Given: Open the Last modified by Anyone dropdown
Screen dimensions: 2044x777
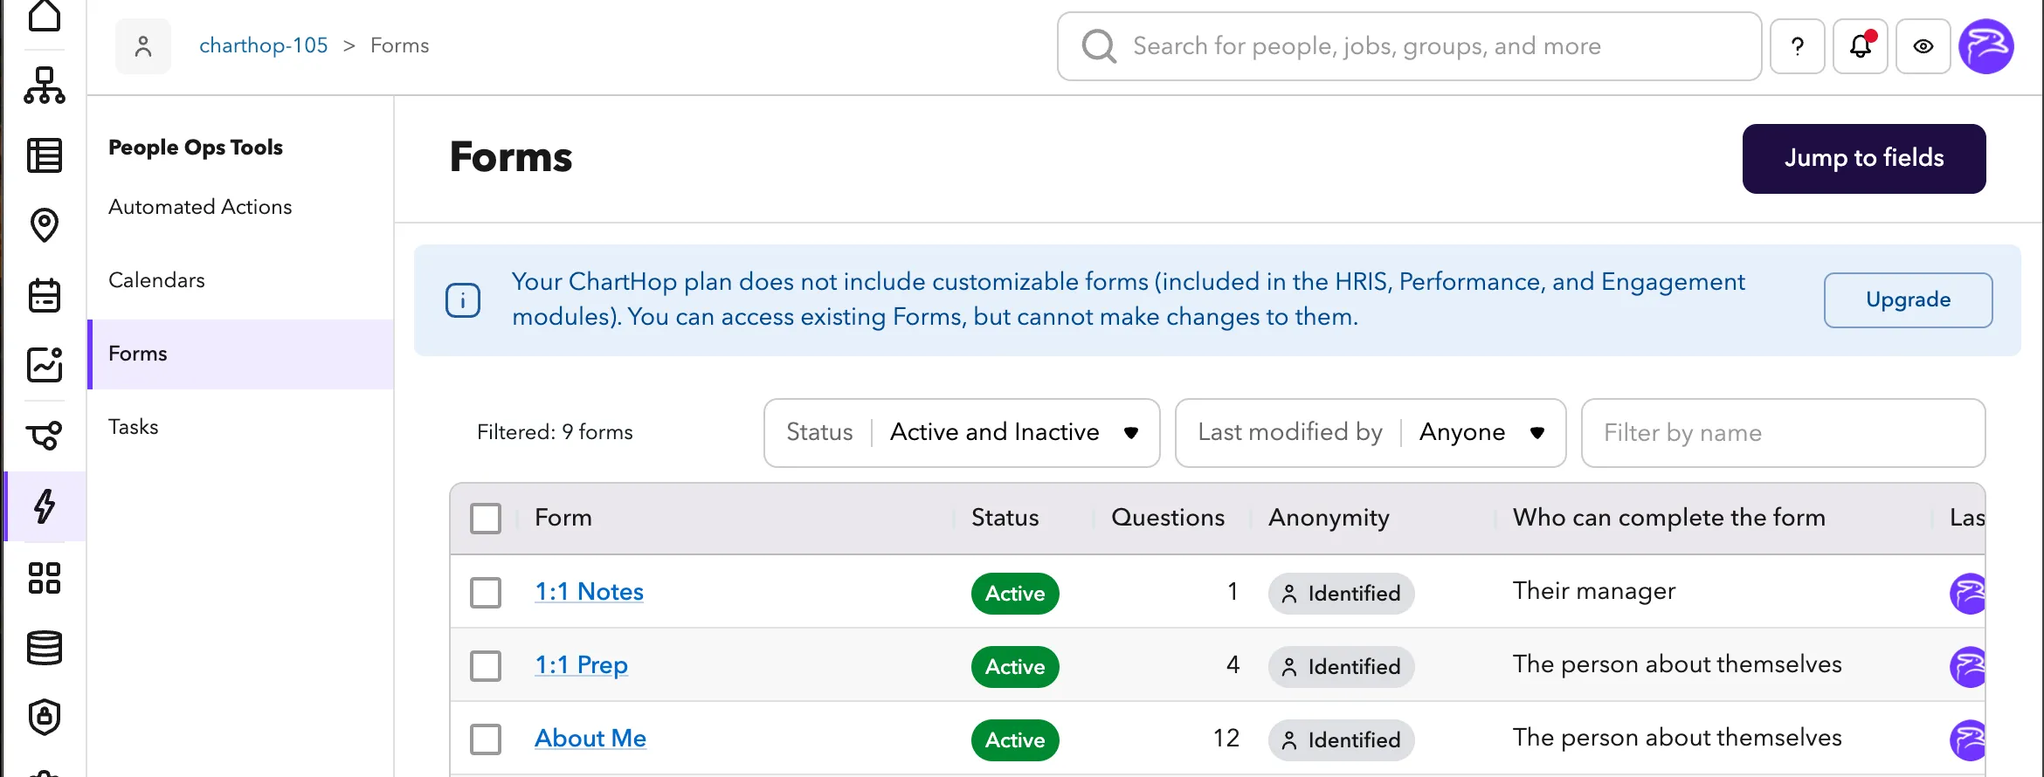Looking at the screenshot, I should [x=1371, y=433].
